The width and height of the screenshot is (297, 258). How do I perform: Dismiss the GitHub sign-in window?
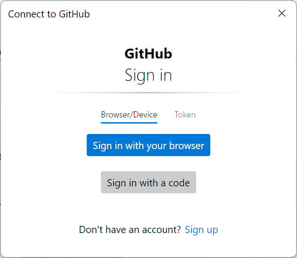coord(282,13)
